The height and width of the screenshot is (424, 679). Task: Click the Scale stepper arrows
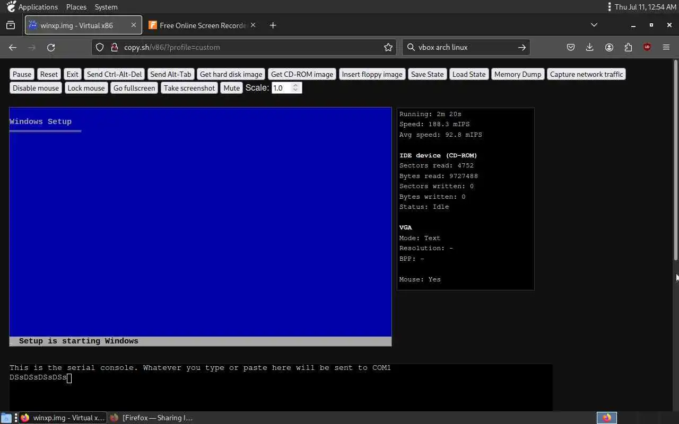296,88
